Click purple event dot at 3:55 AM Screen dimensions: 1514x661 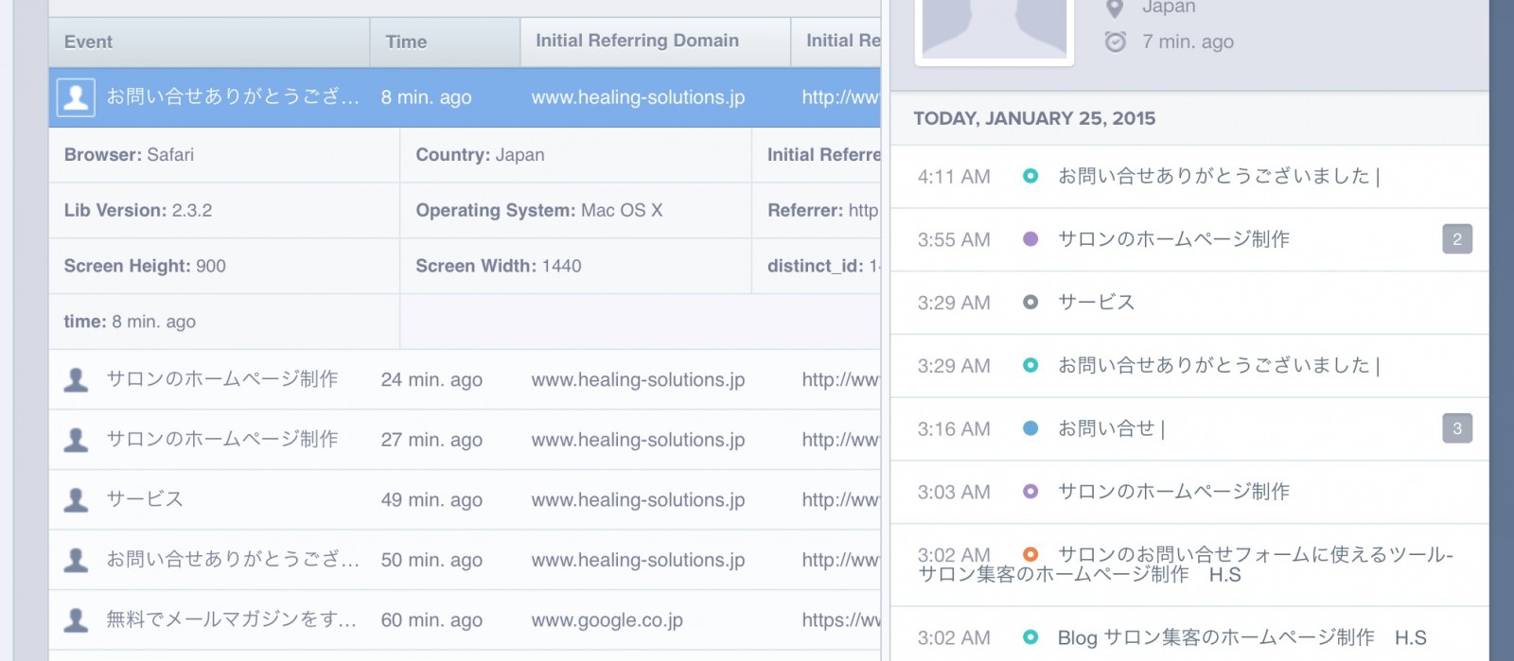pos(1030,239)
